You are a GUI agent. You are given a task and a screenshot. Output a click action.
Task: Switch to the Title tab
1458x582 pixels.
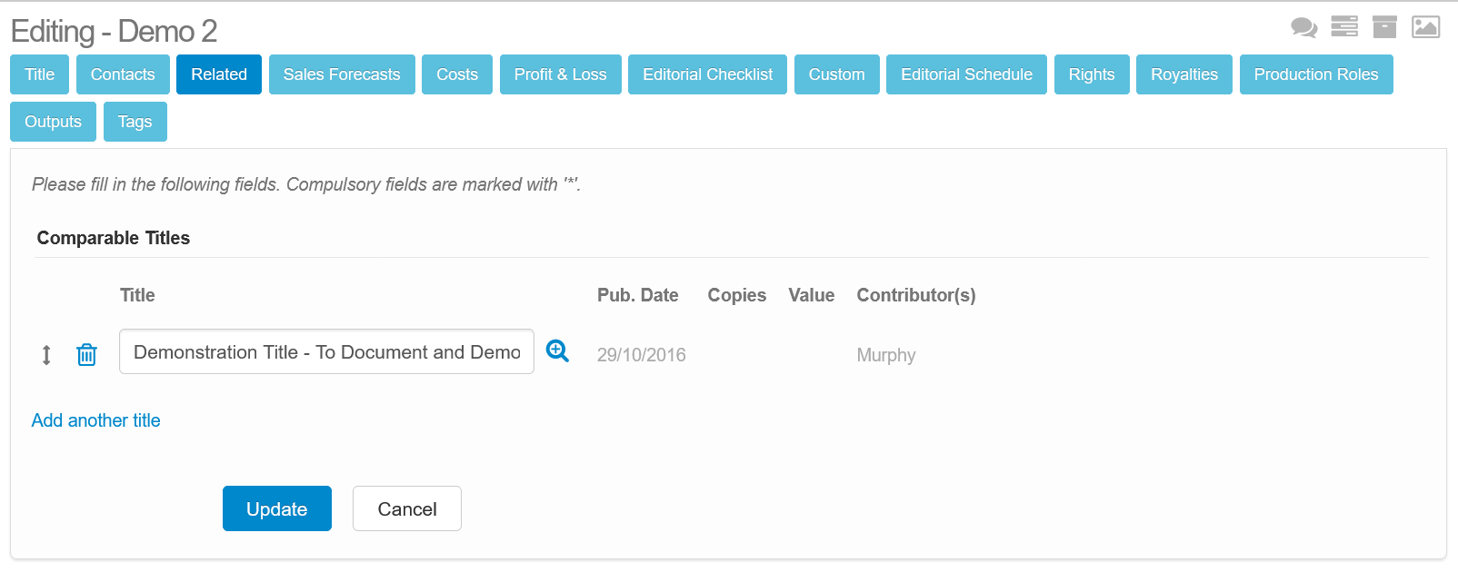(x=39, y=74)
